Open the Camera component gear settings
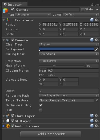 point(97,40)
